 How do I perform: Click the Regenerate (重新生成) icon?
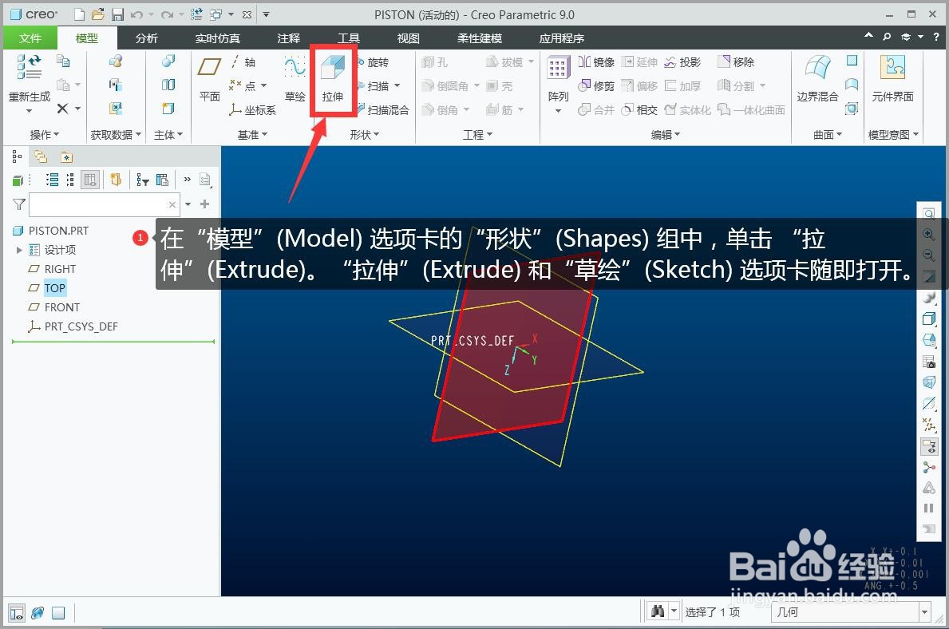click(29, 66)
